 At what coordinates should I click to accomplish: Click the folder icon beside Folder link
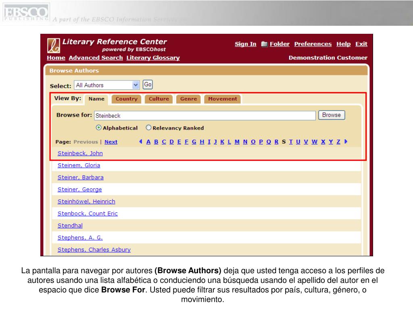coord(264,44)
